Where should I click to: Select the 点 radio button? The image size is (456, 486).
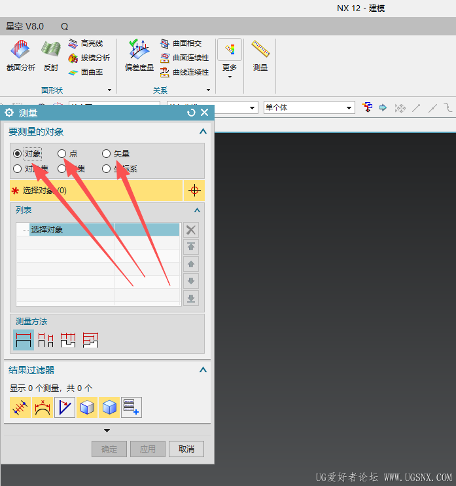point(62,153)
